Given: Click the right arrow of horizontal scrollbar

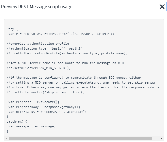Looking at the screenshot, I should point(161,138).
